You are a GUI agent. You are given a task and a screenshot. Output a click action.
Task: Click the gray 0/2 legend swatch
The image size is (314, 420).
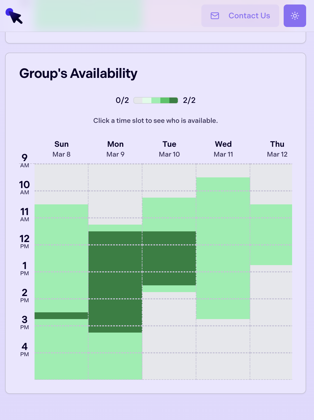138,100
